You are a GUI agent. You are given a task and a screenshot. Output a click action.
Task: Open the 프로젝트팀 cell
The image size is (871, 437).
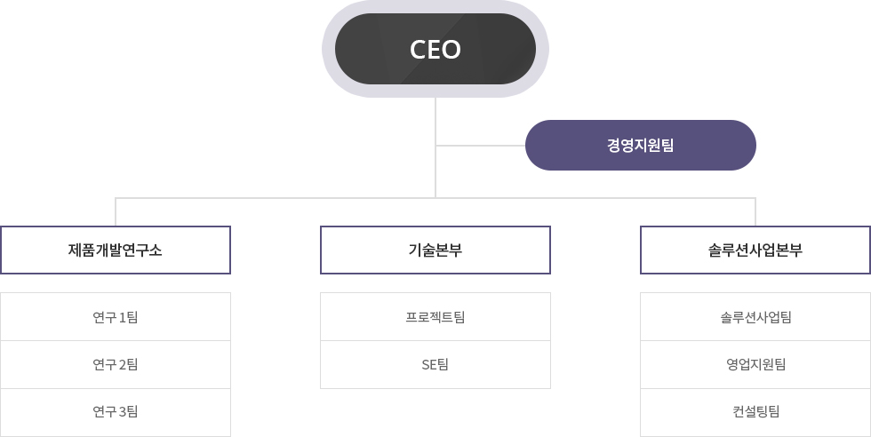(x=435, y=316)
